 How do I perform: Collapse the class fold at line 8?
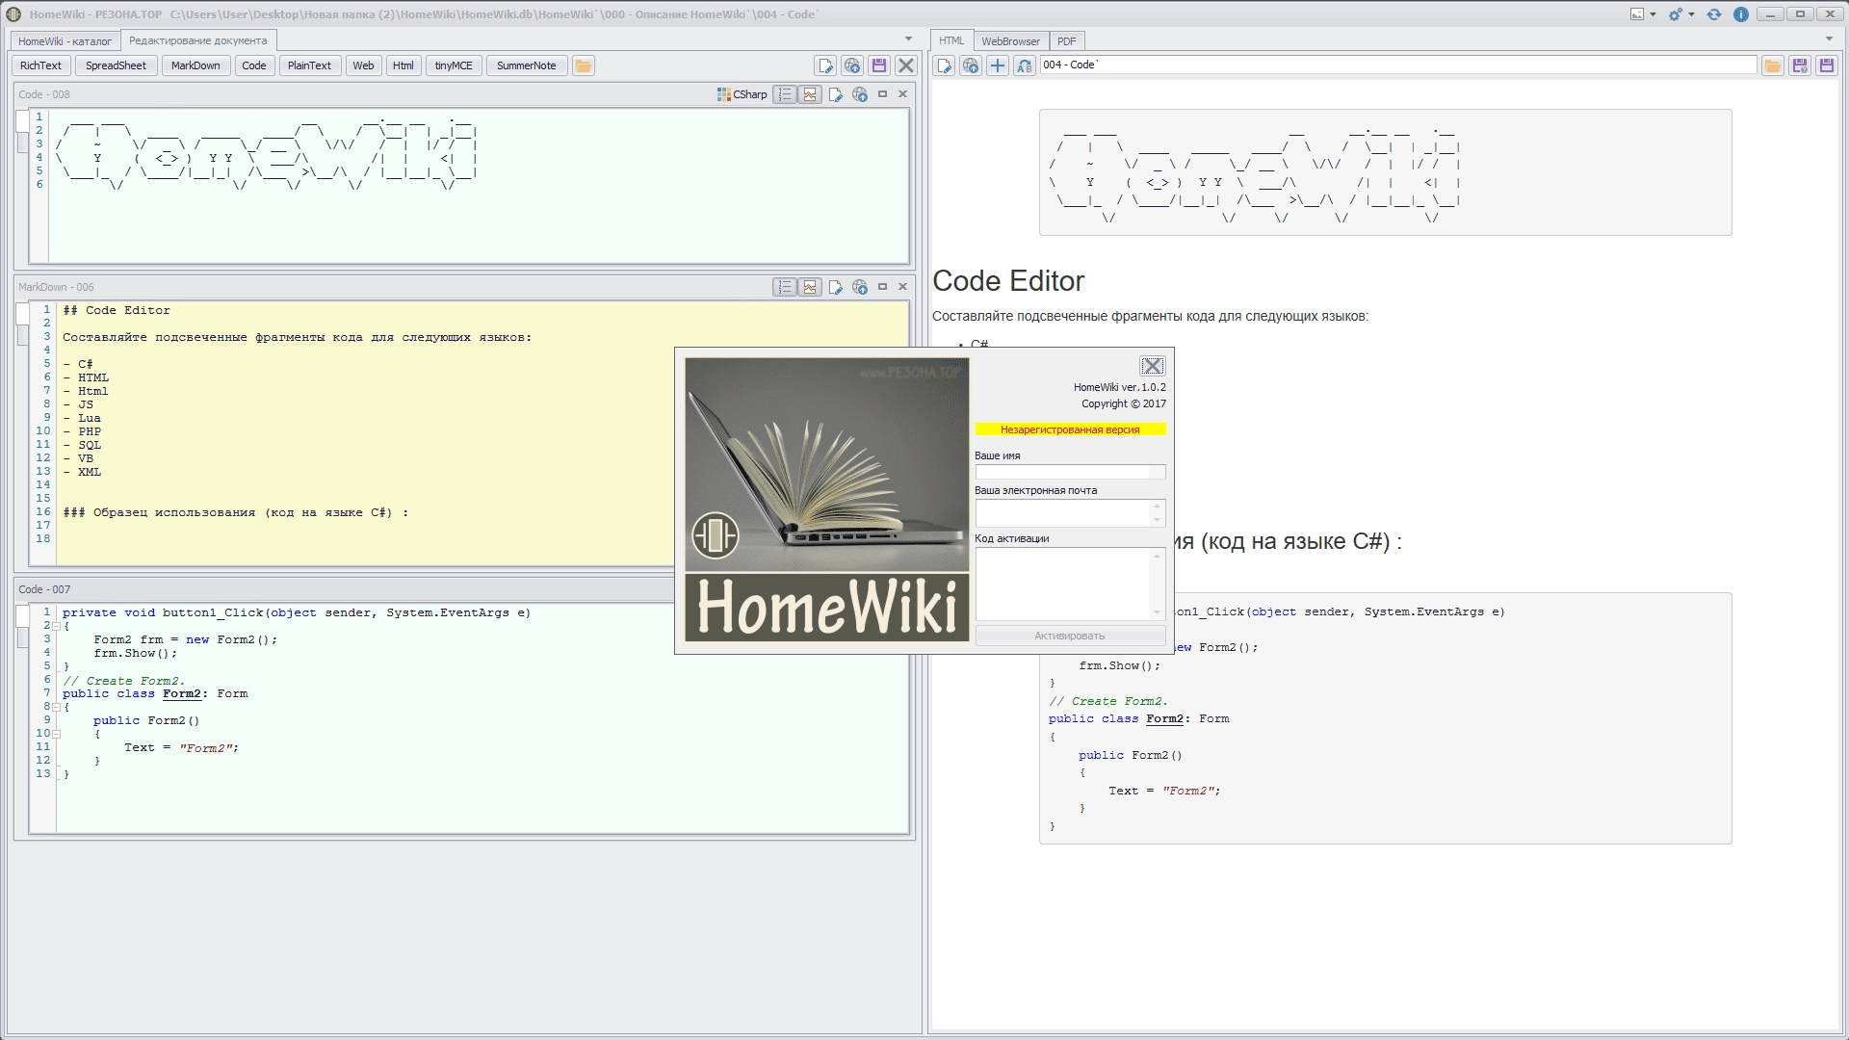(x=56, y=708)
